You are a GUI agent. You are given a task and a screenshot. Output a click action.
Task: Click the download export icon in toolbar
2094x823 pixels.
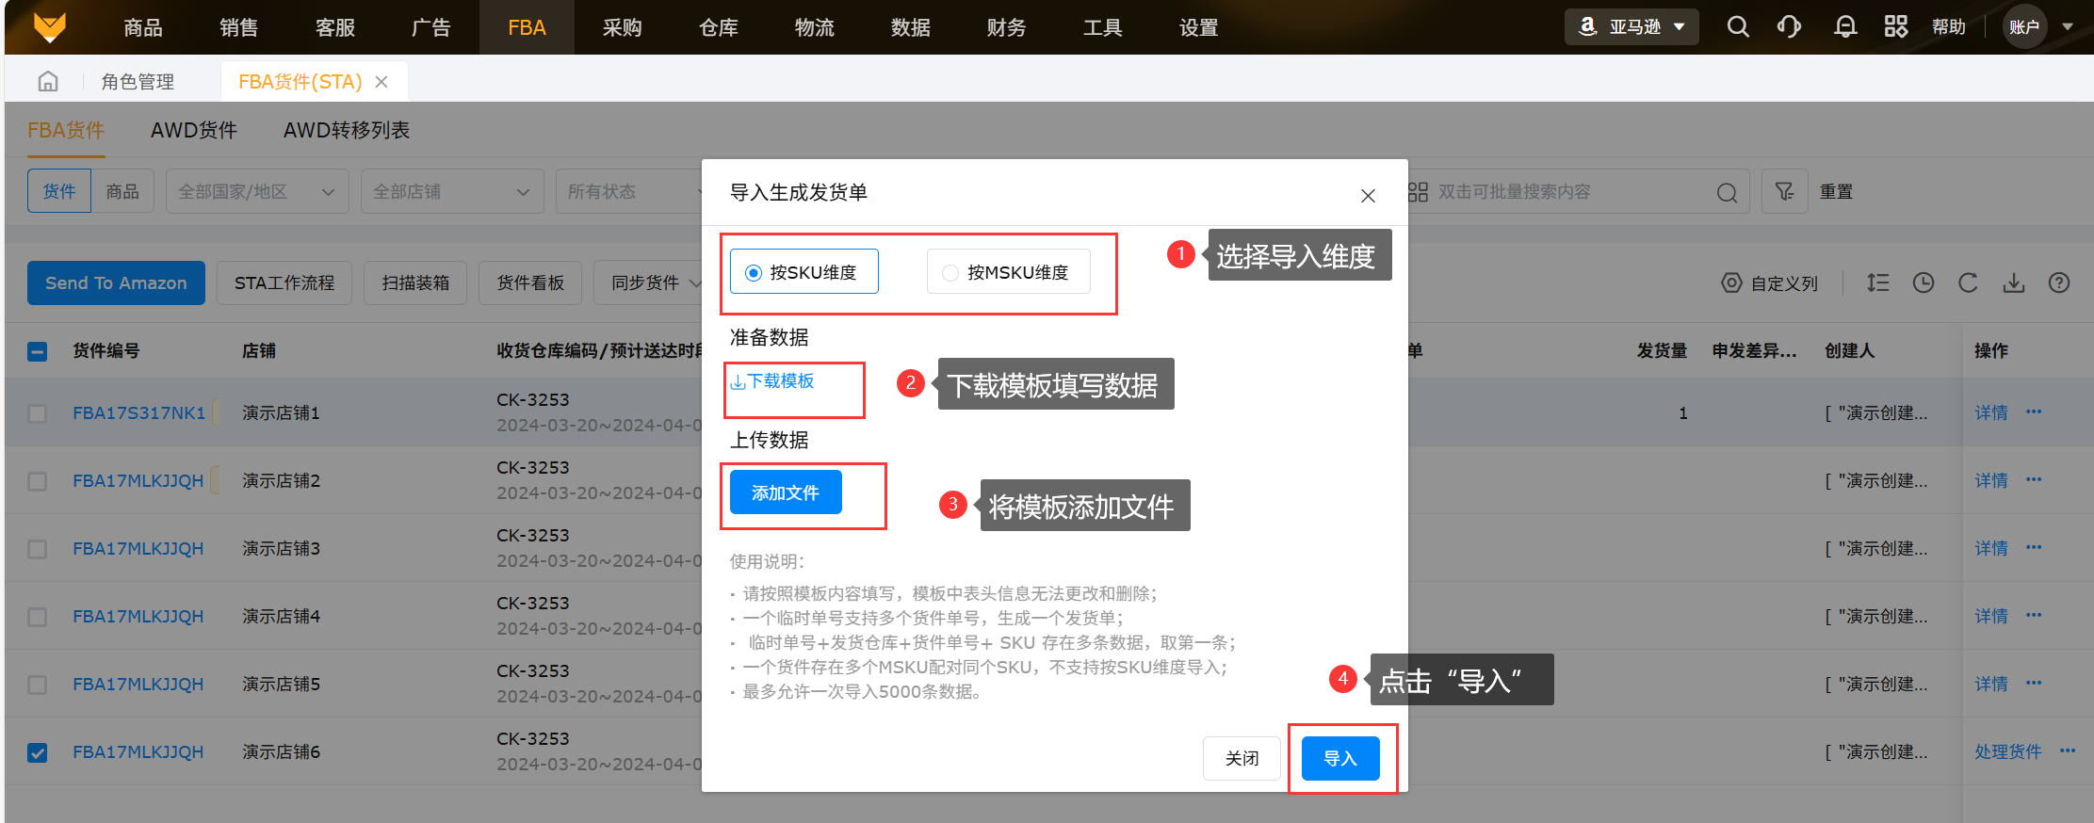pyautogui.click(x=2014, y=282)
